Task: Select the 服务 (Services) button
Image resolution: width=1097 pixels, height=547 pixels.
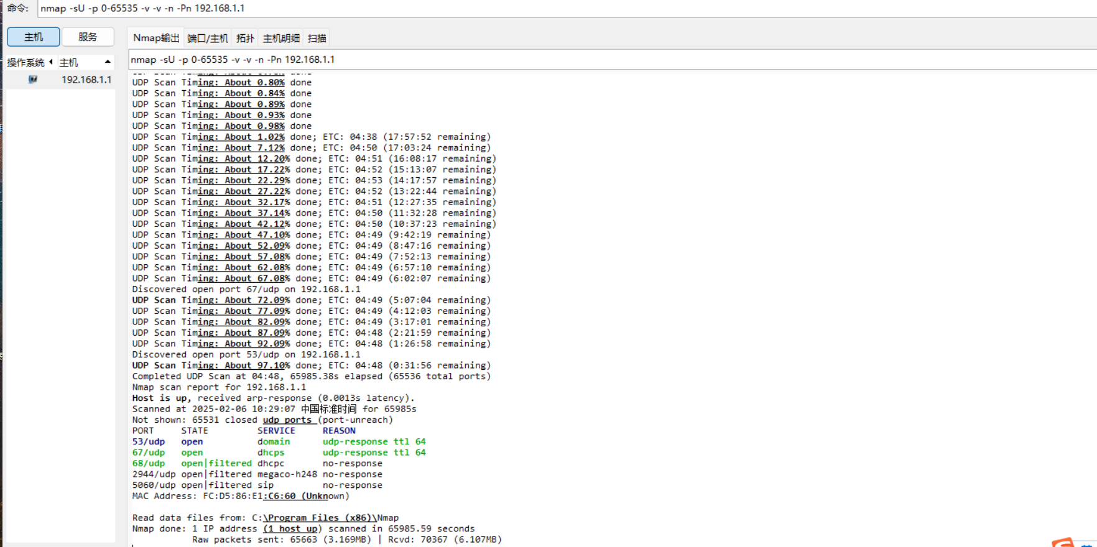Action: point(88,37)
